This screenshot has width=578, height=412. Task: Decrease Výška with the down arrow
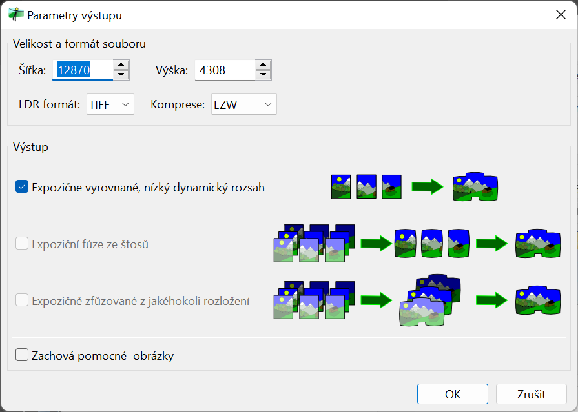(263, 75)
